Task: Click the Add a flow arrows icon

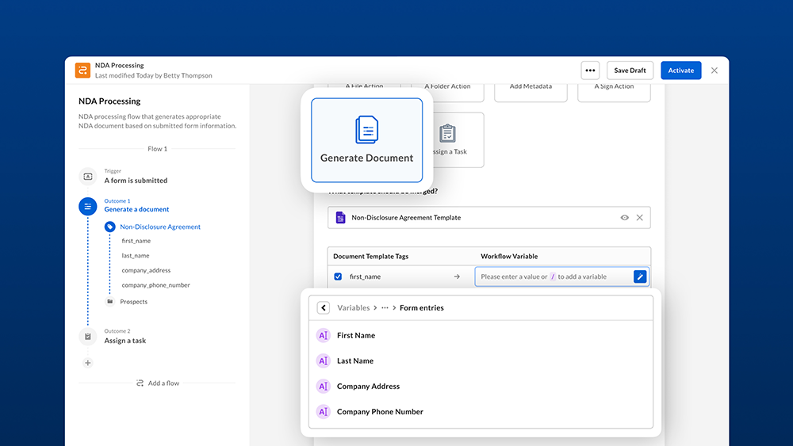Action: [x=140, y=383]
